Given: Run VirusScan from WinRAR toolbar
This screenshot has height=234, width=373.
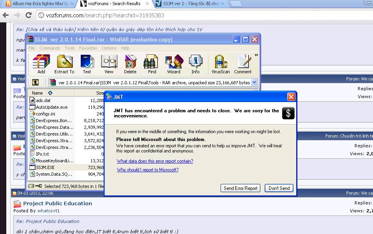Looking at the screenshot, I should point(221,64).
